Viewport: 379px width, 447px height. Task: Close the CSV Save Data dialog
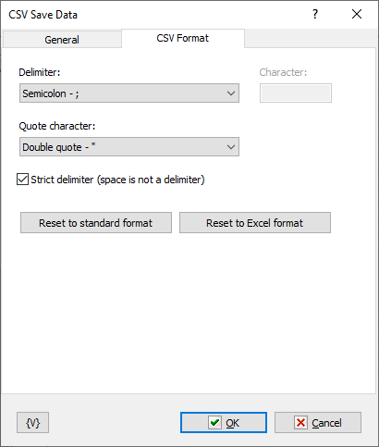coord(357,14)
